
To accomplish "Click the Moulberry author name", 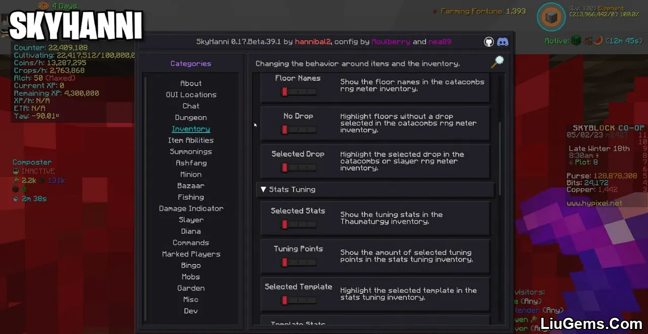I will pos(391,42).
